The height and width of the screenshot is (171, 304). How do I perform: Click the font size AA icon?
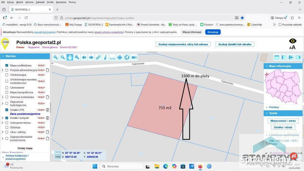293,47
